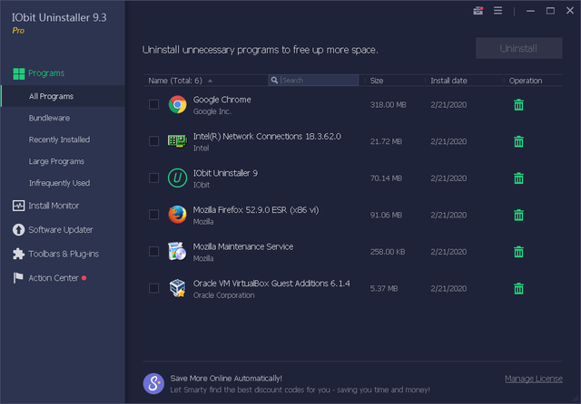
Task: Click the 318.00 MB size value
Action: coord(388,105)
